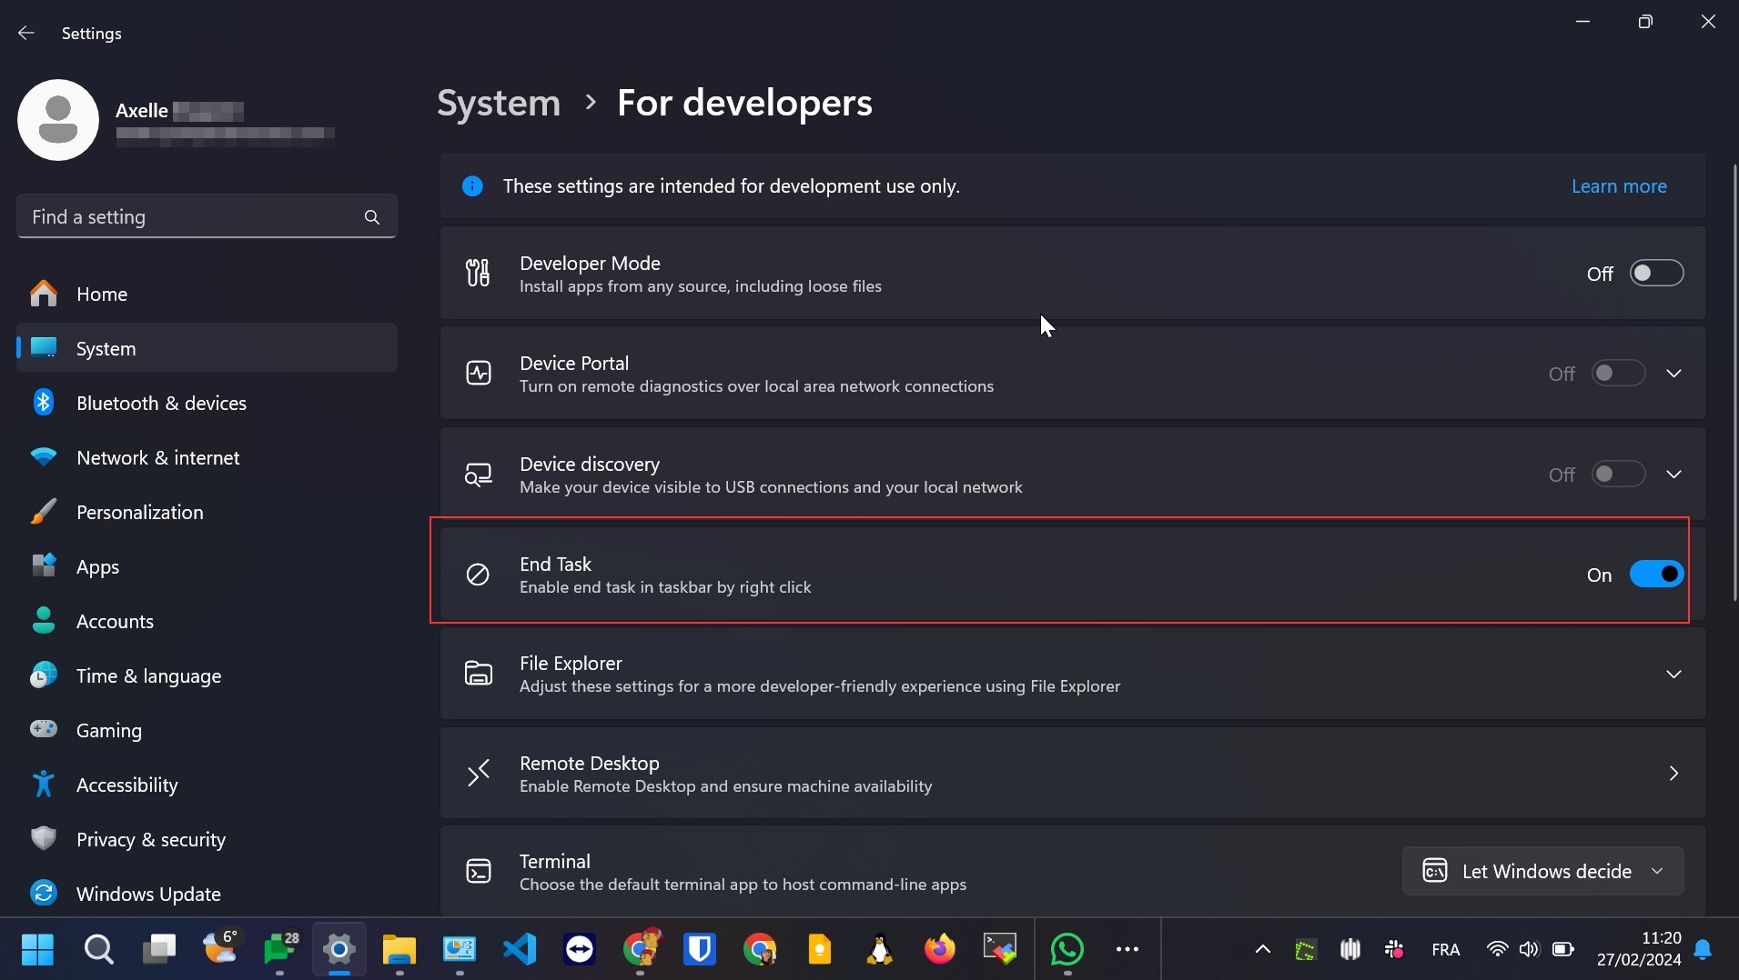Click the info icon in development notice
The image size is (1739, 980).
[x=472, y=186]
